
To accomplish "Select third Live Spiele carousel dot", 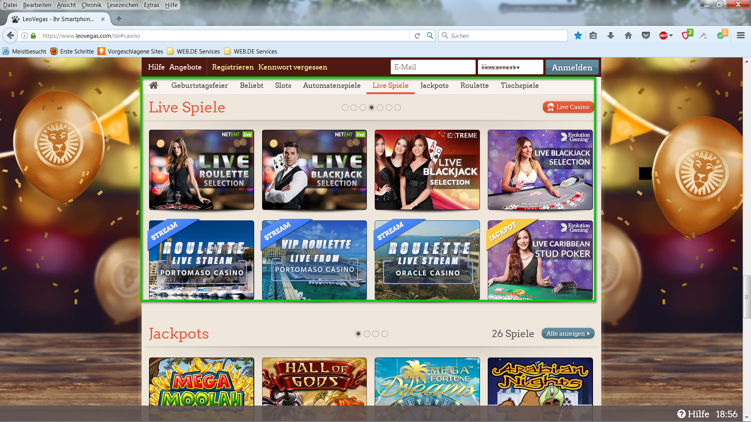I will (363, 107).
